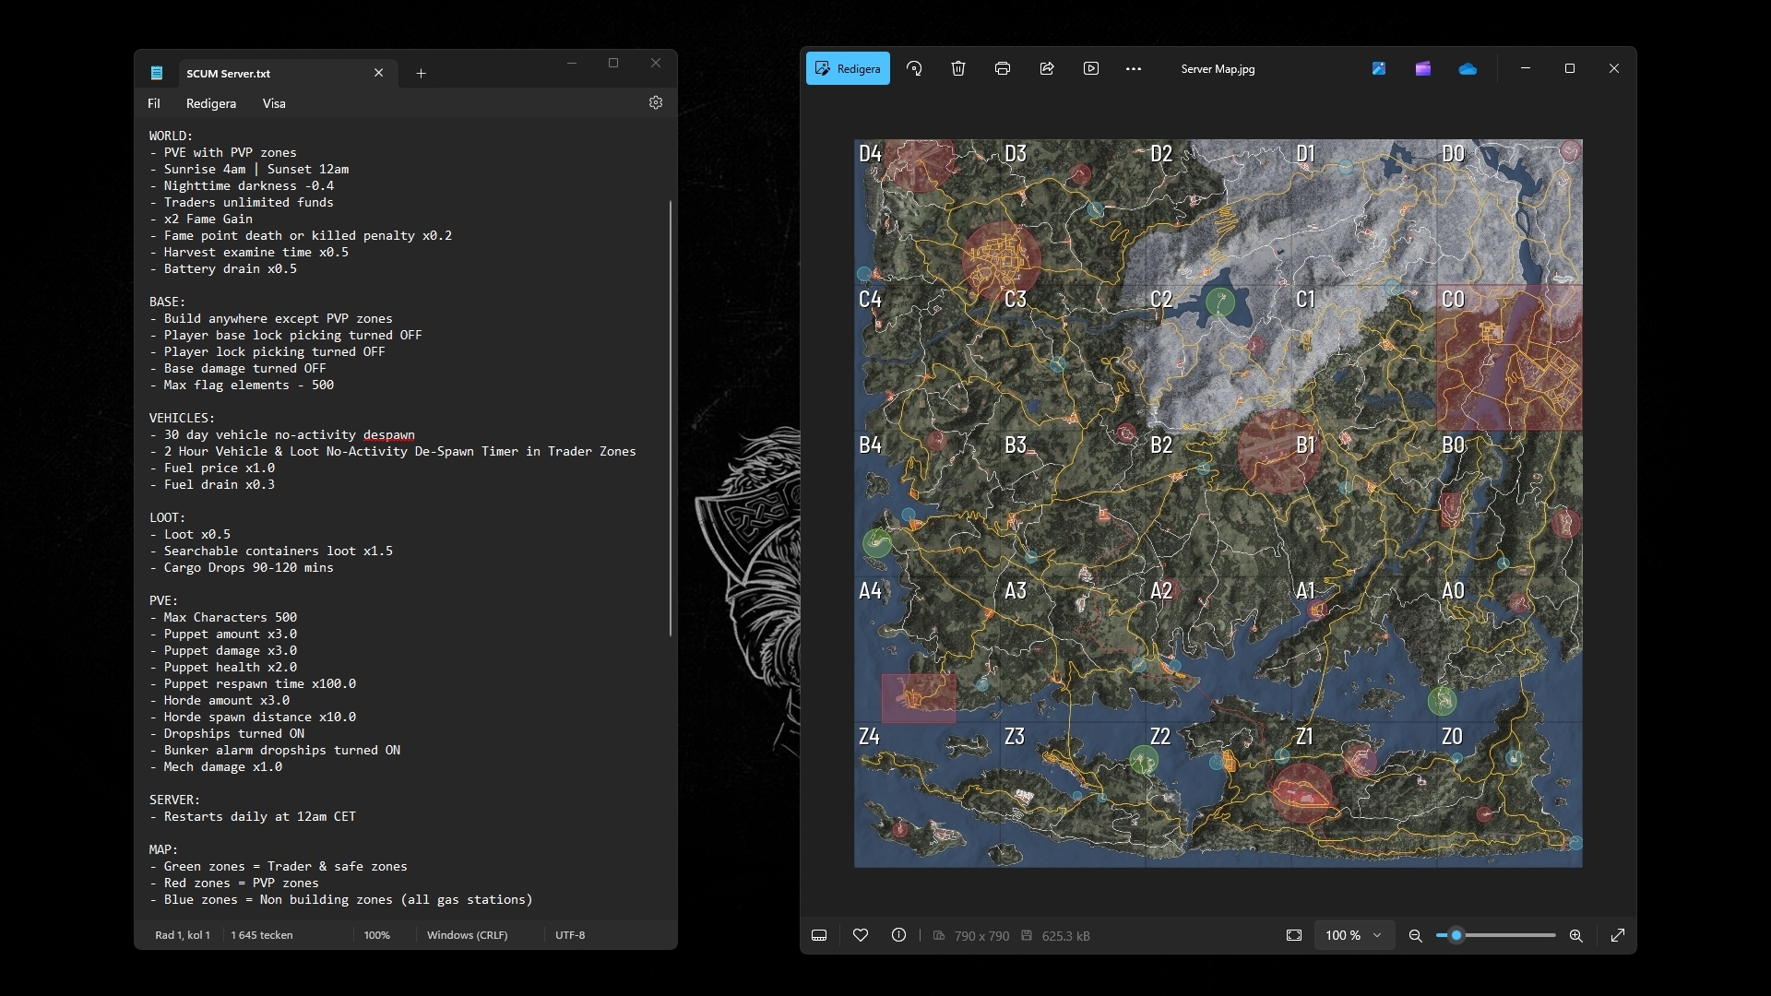Mark the image as favorite with the heart
Image resolution: width=1771 pixels, height=996 pixels.
point(861,935)
